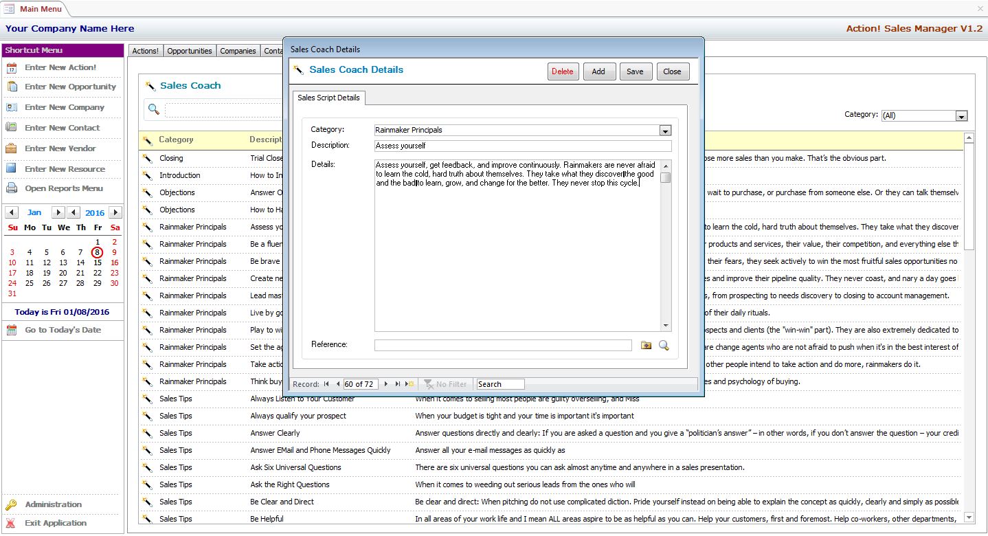The width and height of the screenshot is (988, 536).
Task: Expand the Rainmaker Principals category dropdown
Action: [664, 130]
